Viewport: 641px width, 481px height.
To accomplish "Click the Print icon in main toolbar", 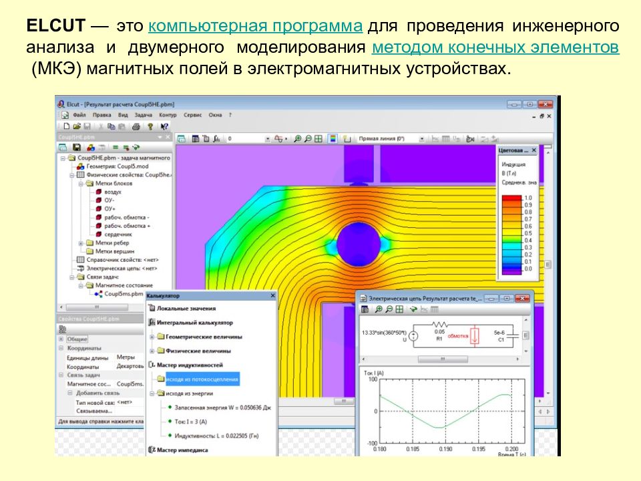I will point(136,126).
